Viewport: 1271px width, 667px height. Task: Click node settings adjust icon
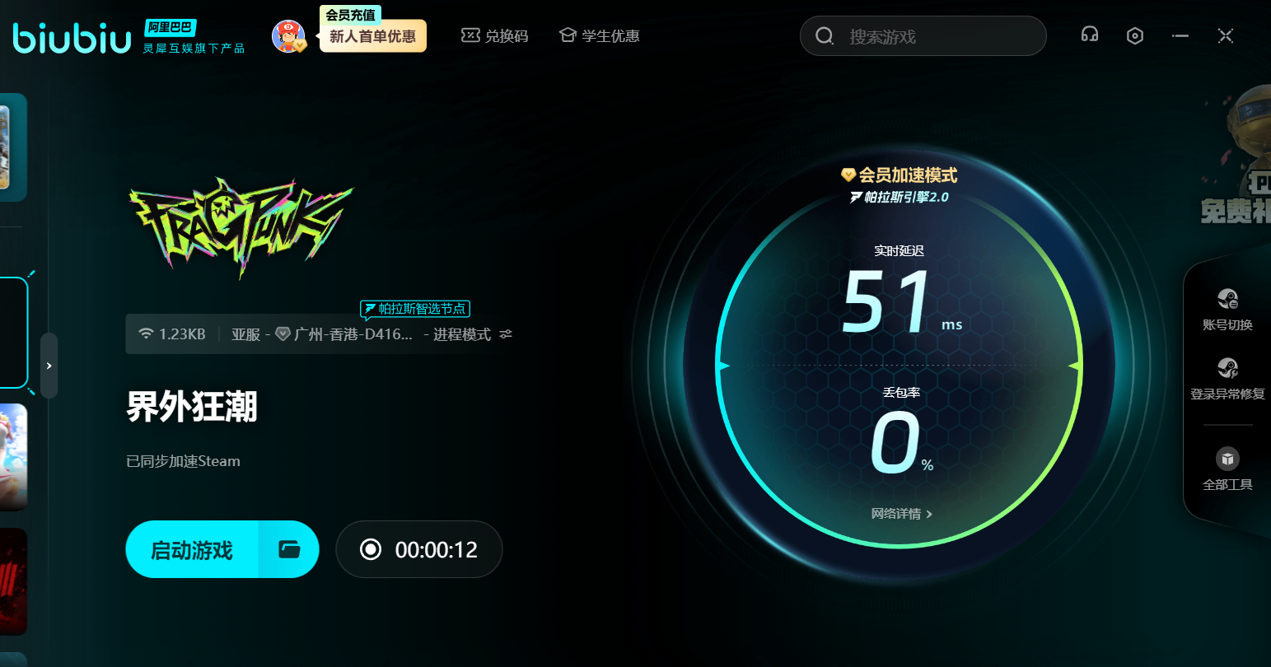(506, 334)
